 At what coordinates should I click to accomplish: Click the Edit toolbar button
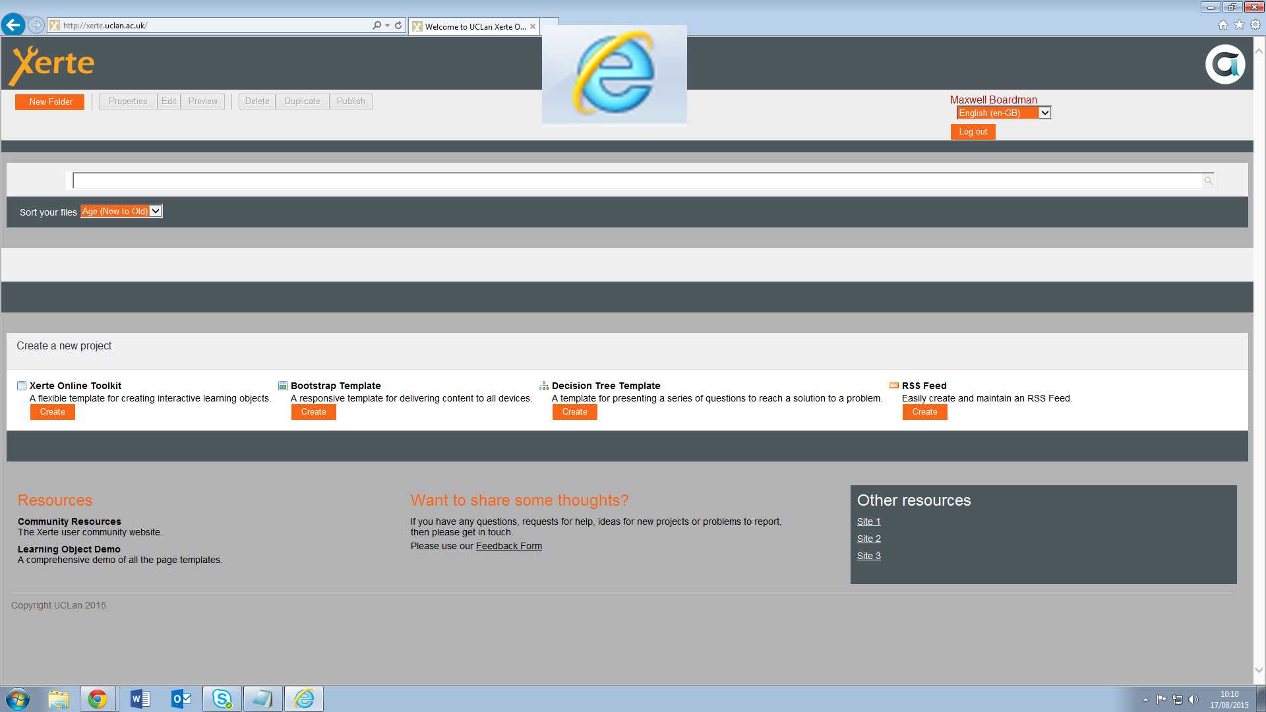coord(169,101)
